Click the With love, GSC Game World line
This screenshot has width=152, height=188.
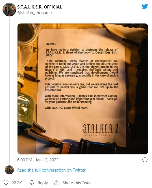tap(66, 108)
